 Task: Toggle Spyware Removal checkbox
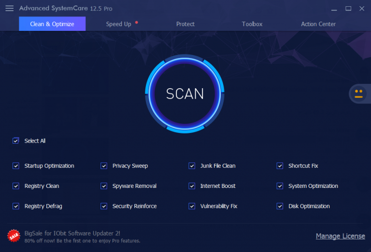(104, 186)
